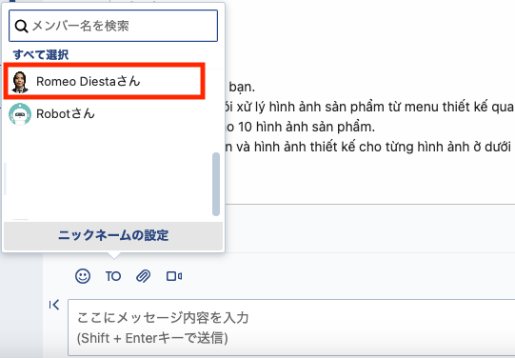Click the magnifier icon in member search
The height and width of the screenshot is (358, 515).
click(21, 26)
